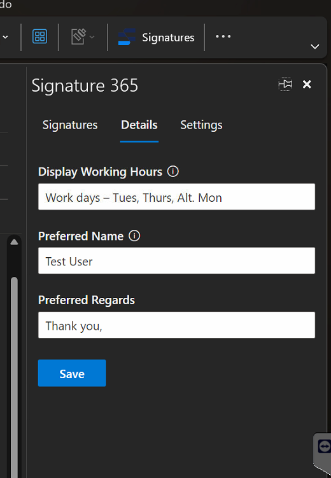Select the Details tab
Screen dimensions: 331x478
pos(139,125)
